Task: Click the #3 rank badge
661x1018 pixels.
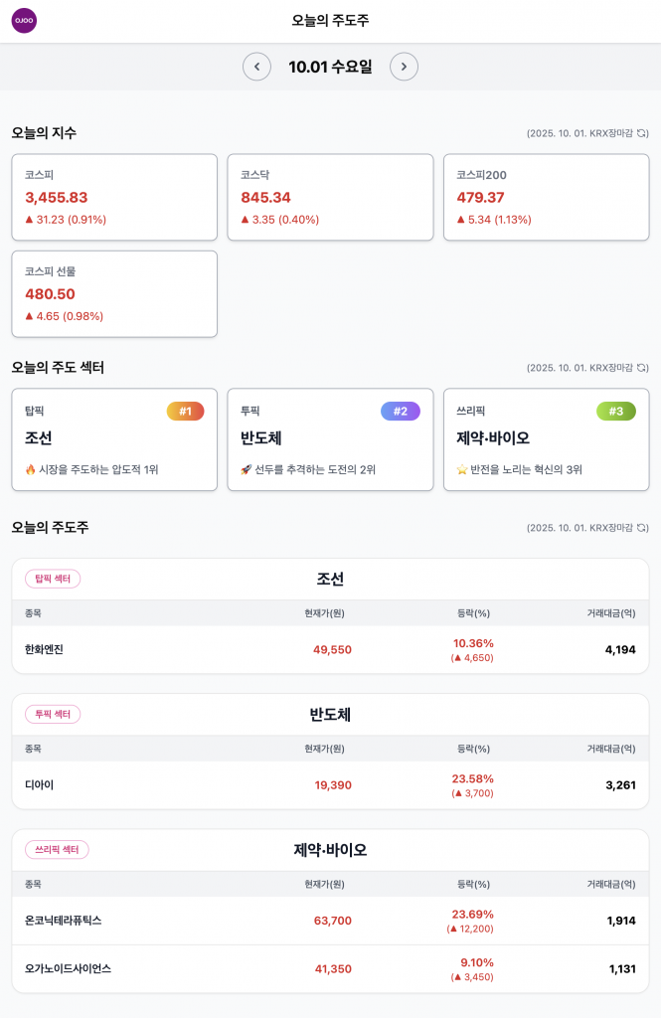Action: (616, 412)
